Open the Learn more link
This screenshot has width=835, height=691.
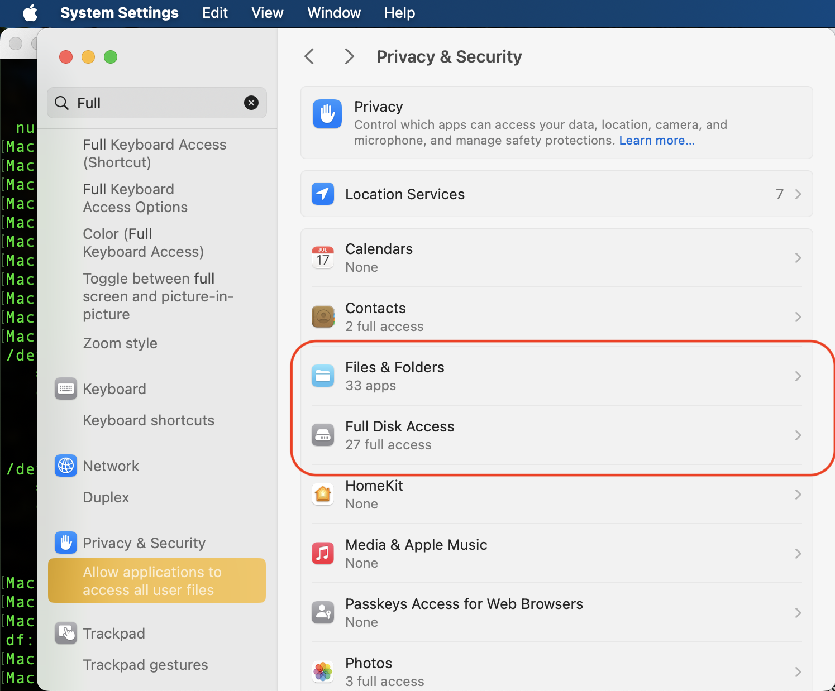coord(657,141)
